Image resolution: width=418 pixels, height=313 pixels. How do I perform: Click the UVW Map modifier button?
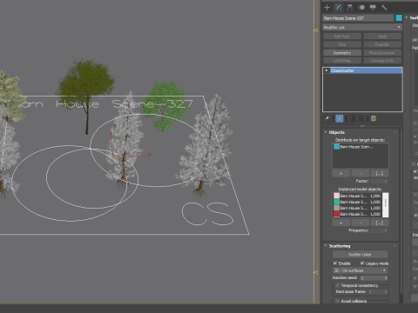(342, 61)
